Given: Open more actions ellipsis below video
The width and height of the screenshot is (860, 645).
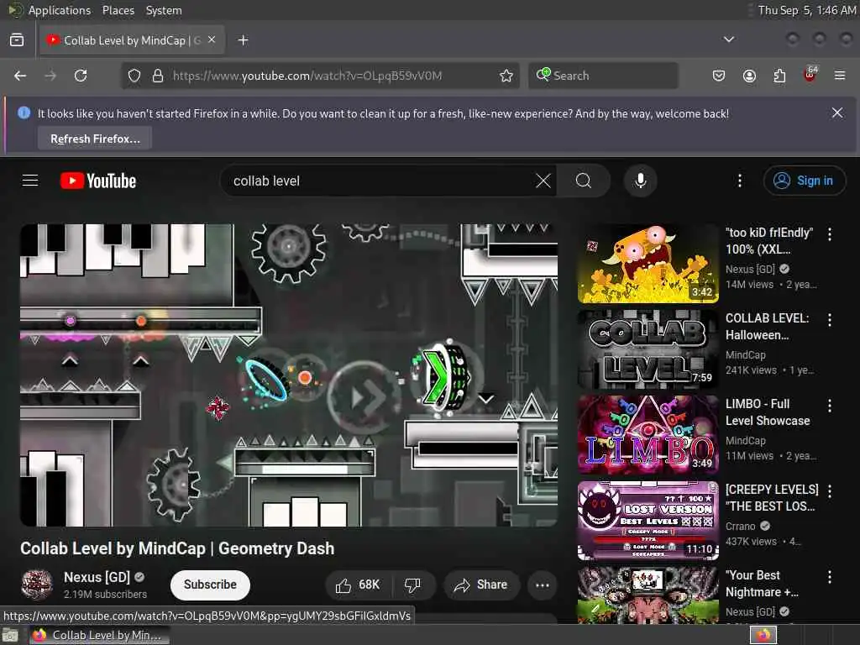Looking at the screenshot, I should tap(543, 585).
